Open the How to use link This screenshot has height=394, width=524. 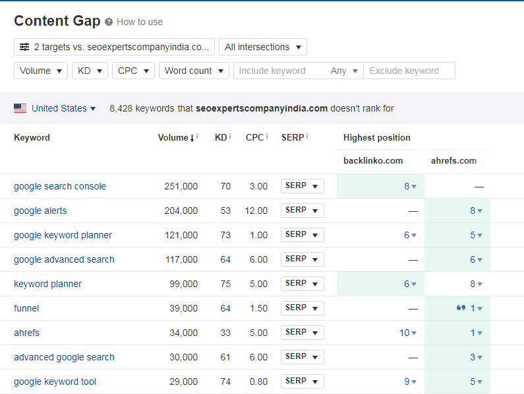140,22
